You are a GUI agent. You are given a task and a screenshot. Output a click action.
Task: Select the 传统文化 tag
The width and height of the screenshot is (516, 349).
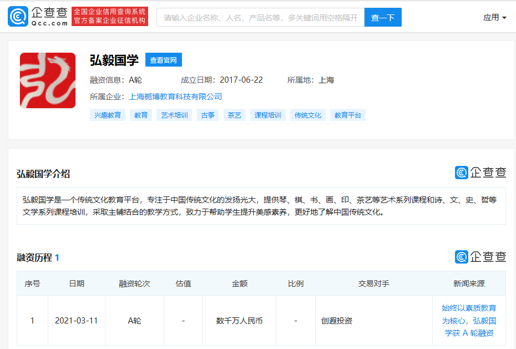tap(308, 115)
